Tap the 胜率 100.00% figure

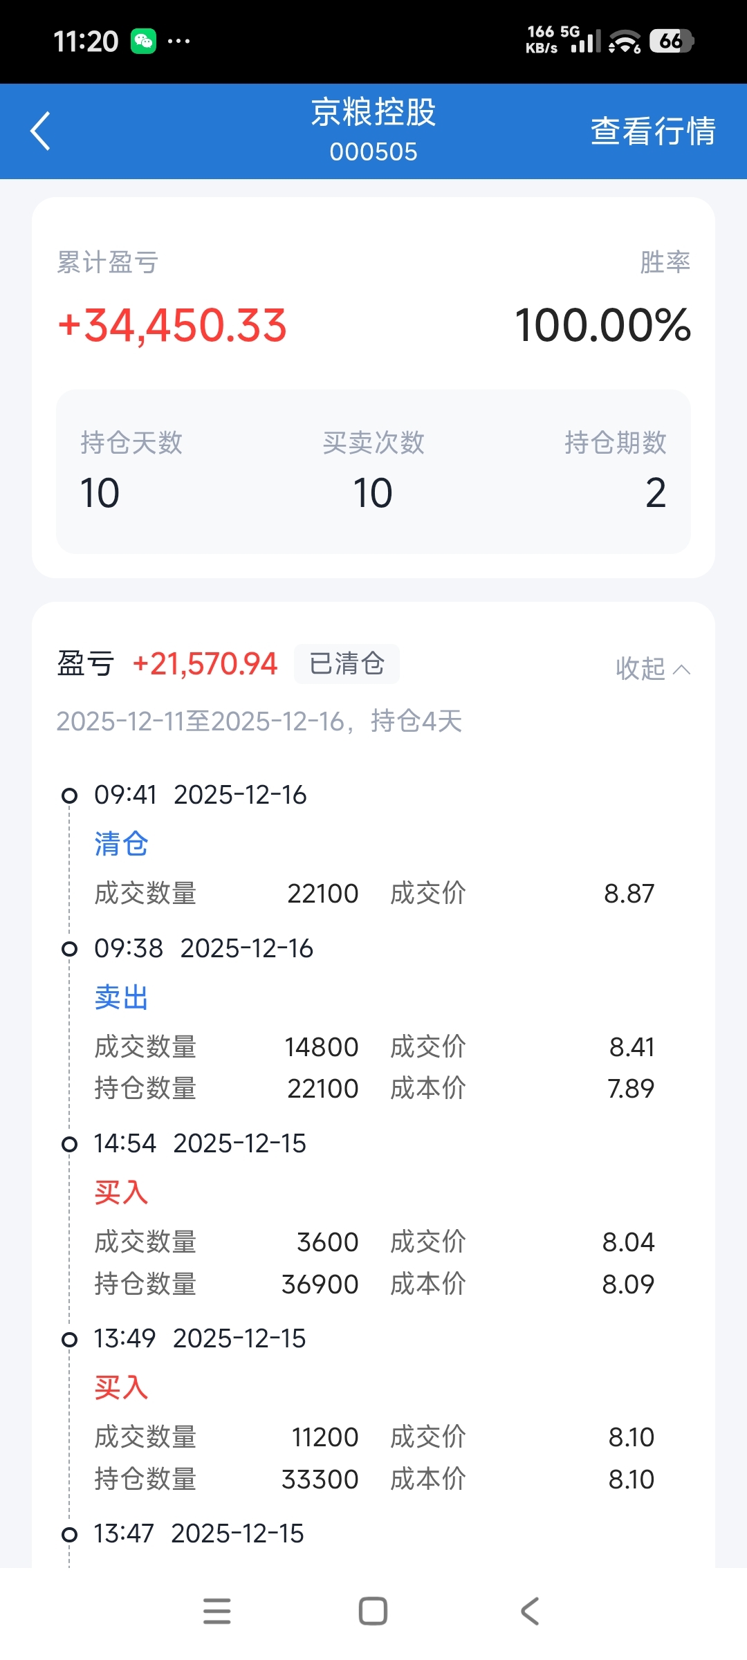tap(602, 325)
